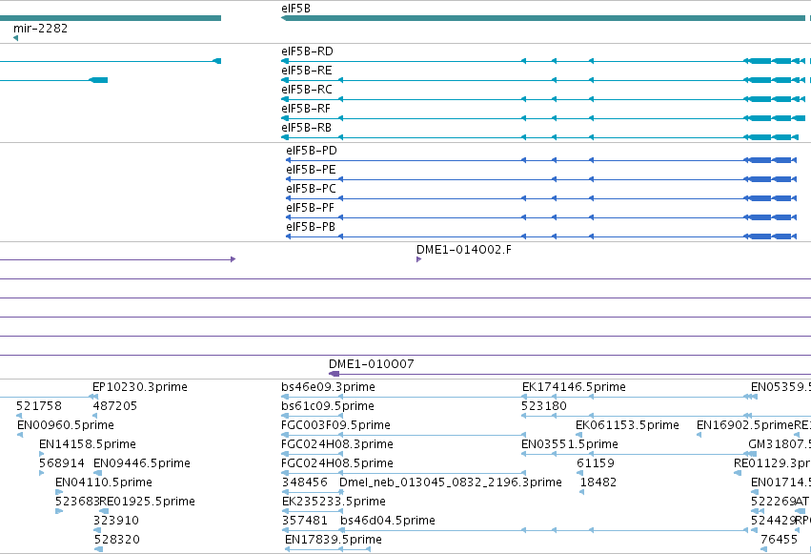The width and height of the screenshot is (811, 554).
Task: Select Dmel_neb_013045_0832_2196.3prime label
Action: tap(451, 482)
